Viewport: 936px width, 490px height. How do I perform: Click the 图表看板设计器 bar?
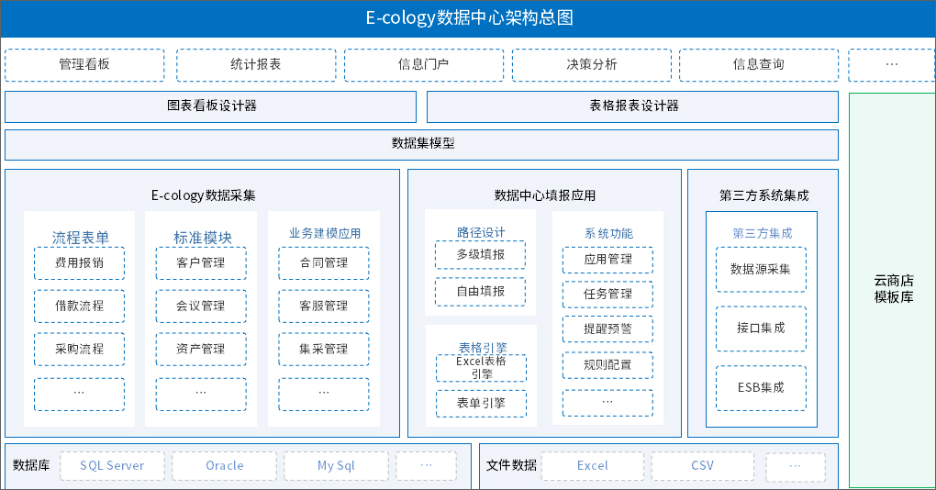click(211, 106)
